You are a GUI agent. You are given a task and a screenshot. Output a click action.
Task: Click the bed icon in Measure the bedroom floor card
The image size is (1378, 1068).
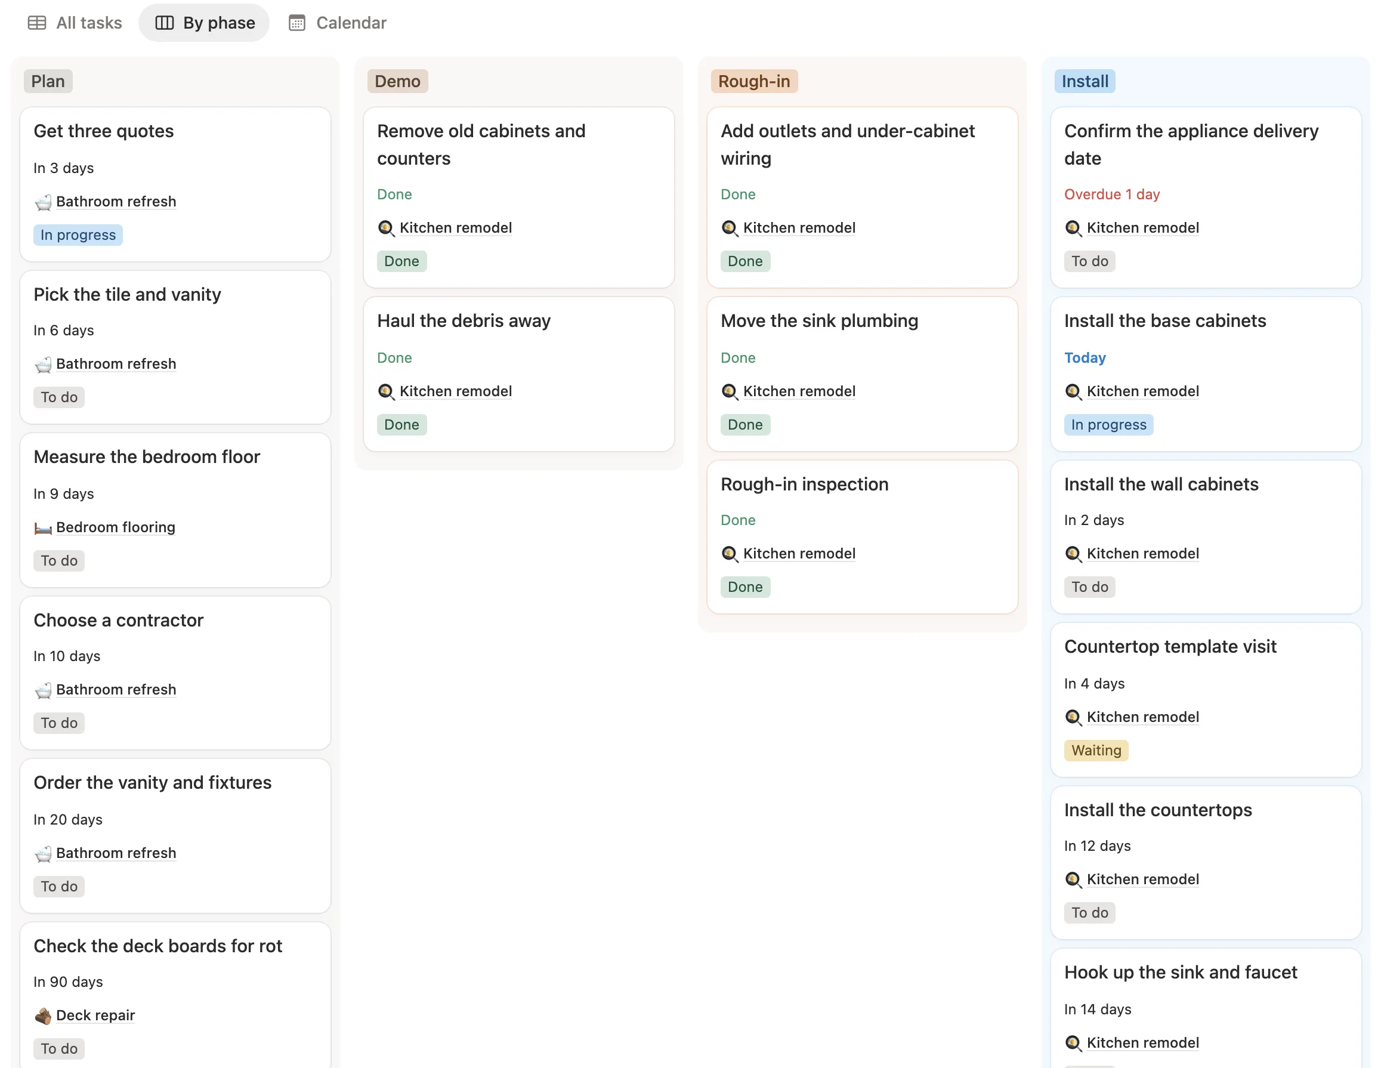click(x=43, y=527)
